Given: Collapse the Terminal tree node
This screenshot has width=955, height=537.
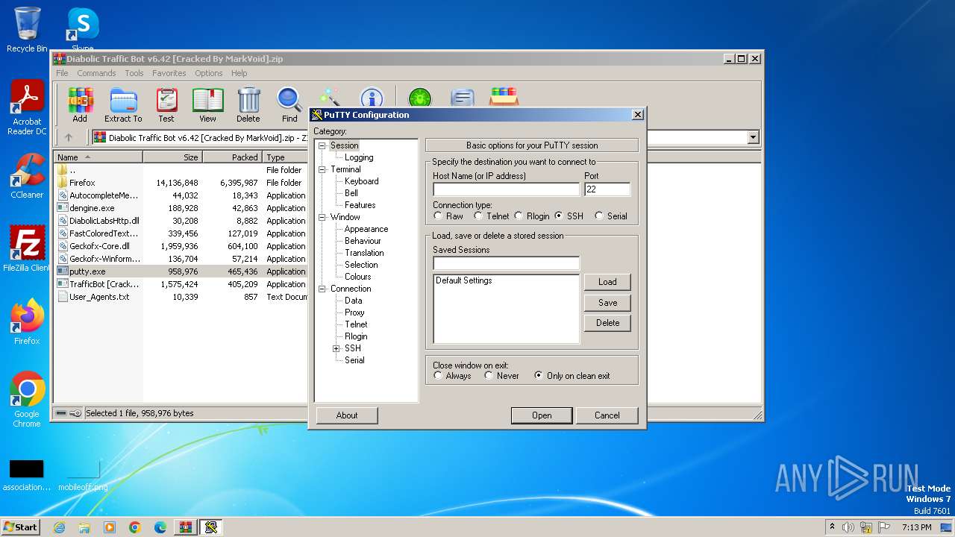Looking at the screenshot, I should [322, 169].
